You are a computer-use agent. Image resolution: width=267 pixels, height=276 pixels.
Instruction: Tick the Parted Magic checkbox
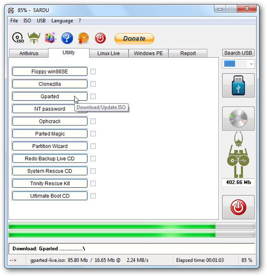(x=93, y=134)
